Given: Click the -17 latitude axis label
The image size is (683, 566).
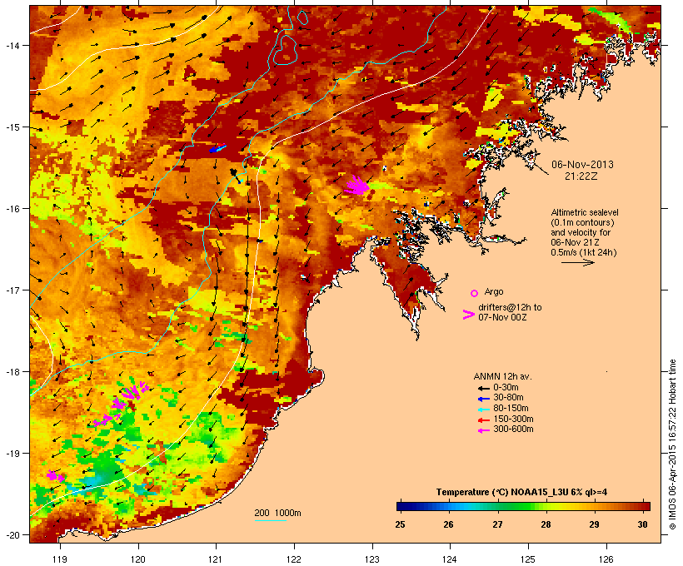Looking at the screenshot, I should point(12,290).
